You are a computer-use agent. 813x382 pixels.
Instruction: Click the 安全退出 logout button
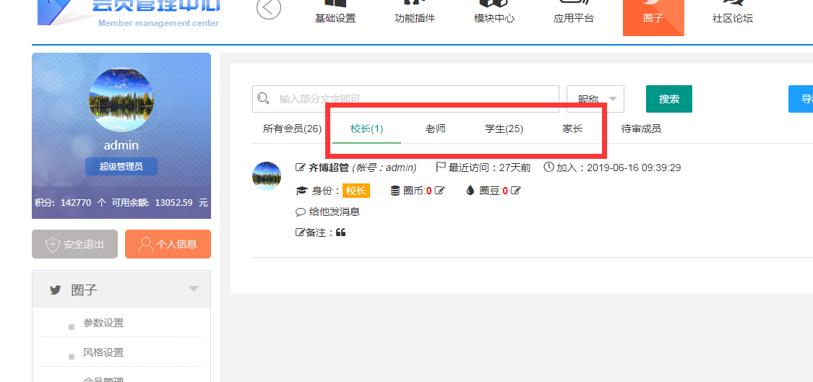[x=74, y=244]
